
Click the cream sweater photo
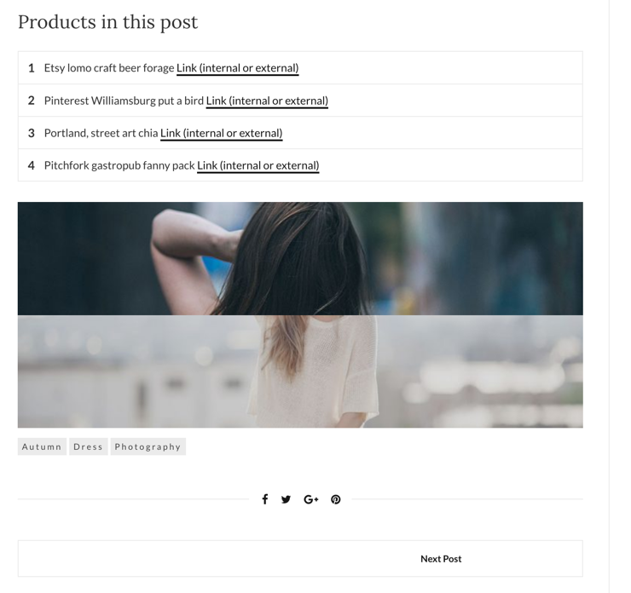click(x=300, y=371)
